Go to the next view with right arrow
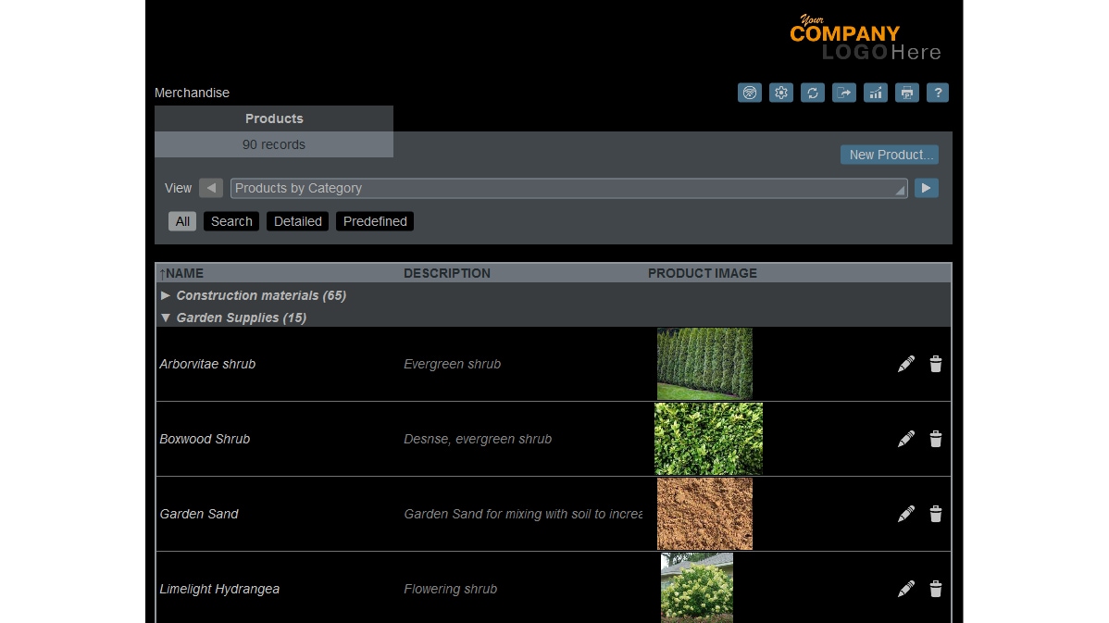 click(927, 188)
